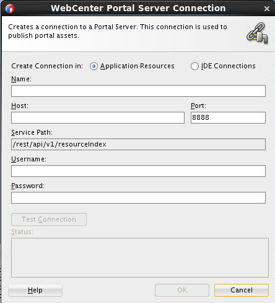Focus the Name input field
The image size is (275, 303).
[138, 91]
